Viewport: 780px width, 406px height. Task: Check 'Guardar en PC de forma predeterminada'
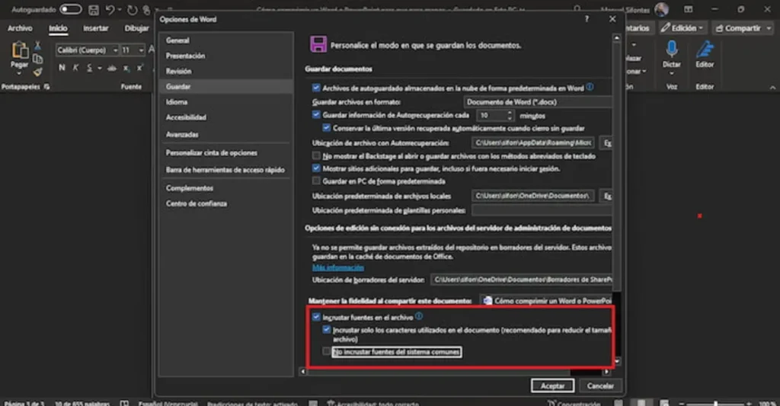click(x=316, y=181)
